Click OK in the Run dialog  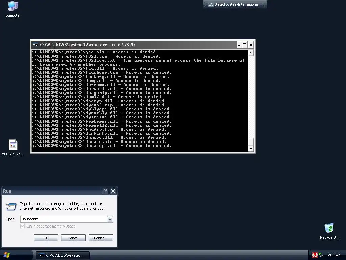click(46, 238)
